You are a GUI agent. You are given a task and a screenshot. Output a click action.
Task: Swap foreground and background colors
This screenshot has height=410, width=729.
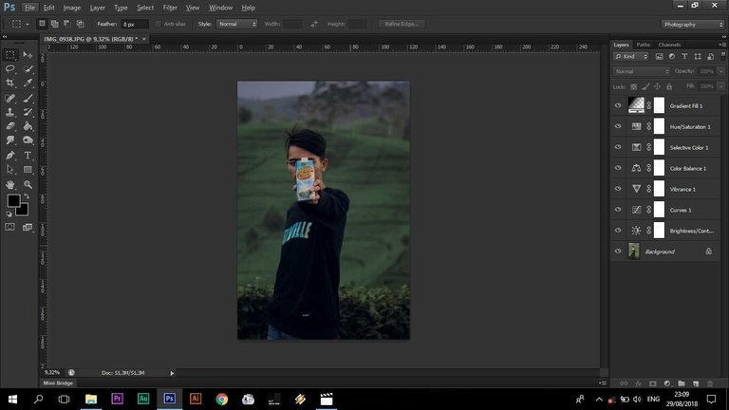pos(27,196)
